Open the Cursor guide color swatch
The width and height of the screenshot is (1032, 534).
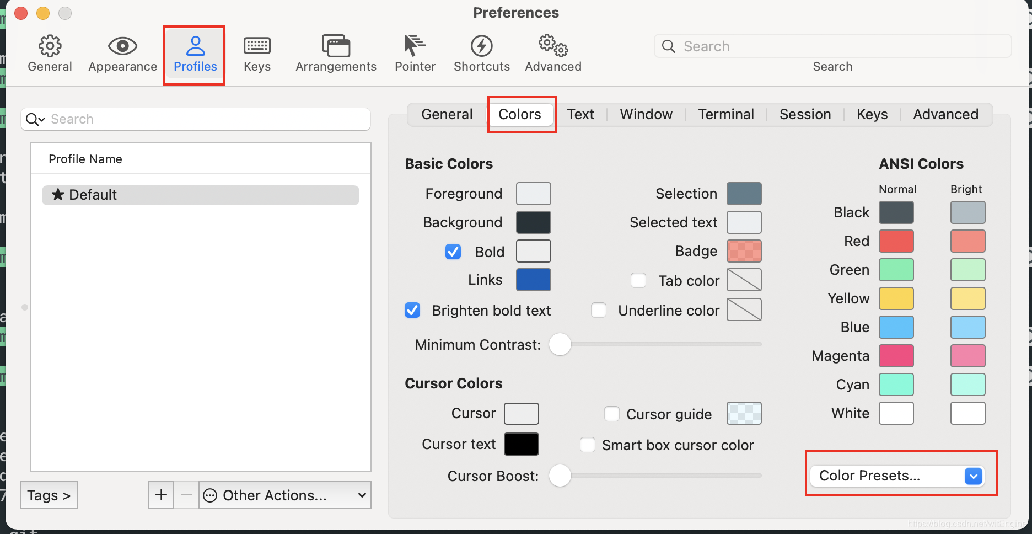[744, 413]
